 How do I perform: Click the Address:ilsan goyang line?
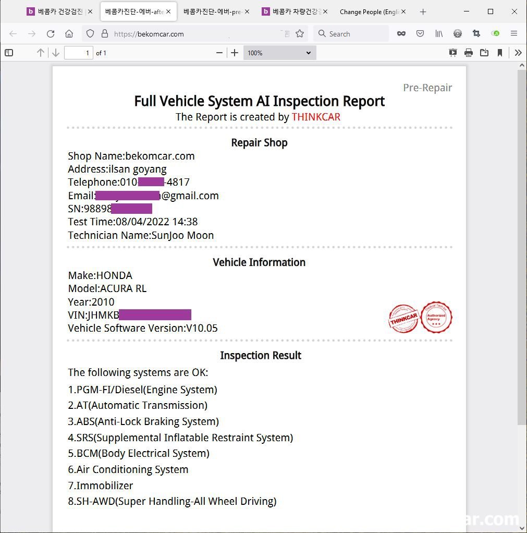coord(117,169)
